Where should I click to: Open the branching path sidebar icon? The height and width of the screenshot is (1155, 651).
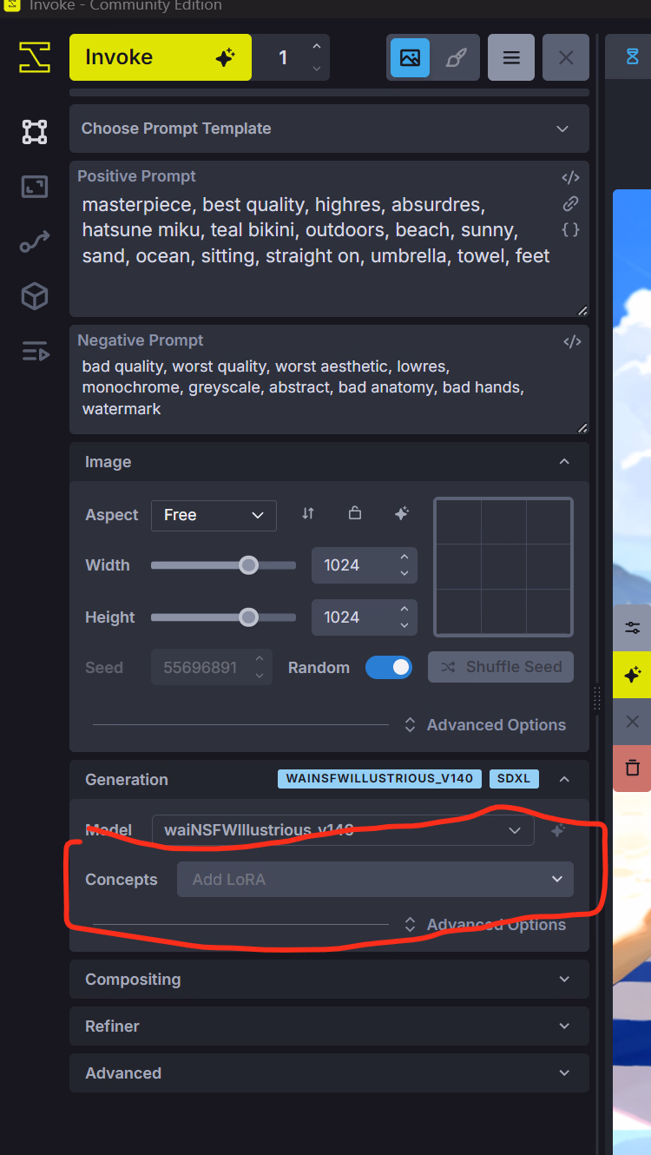(35, 242)
